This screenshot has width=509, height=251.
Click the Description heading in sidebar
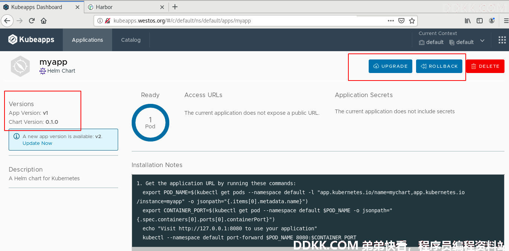coord(26,169)
